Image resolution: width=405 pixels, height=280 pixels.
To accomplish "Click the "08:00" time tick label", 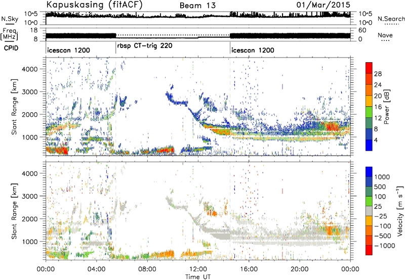I will pyautogui.click(x=147, y=269).
